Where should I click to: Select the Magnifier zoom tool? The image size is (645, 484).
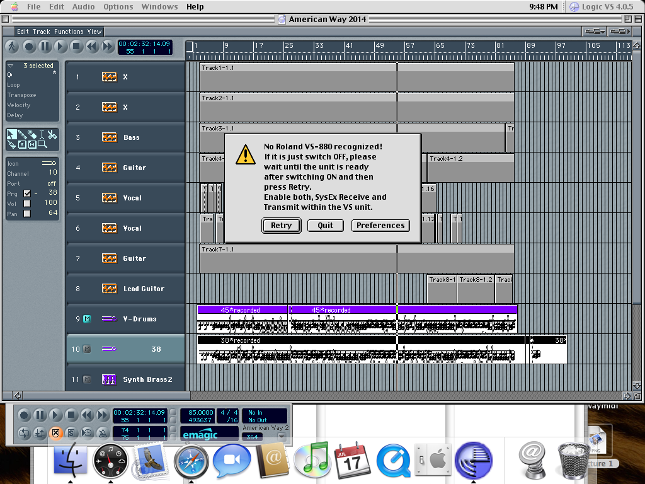(42, 144)
